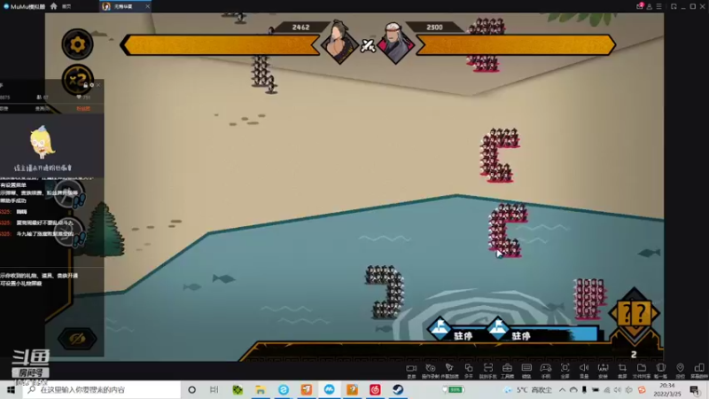Open Task View on taskbar
The height and width of the screenshot is (399, 709).
[x=214, y=389]
